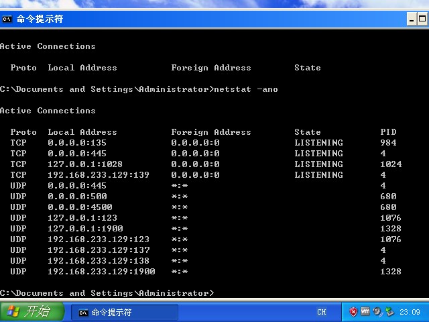Click at the final command prompt line
Image resolution: width=429 pixels, height=322 pixels.
[107, 293]
